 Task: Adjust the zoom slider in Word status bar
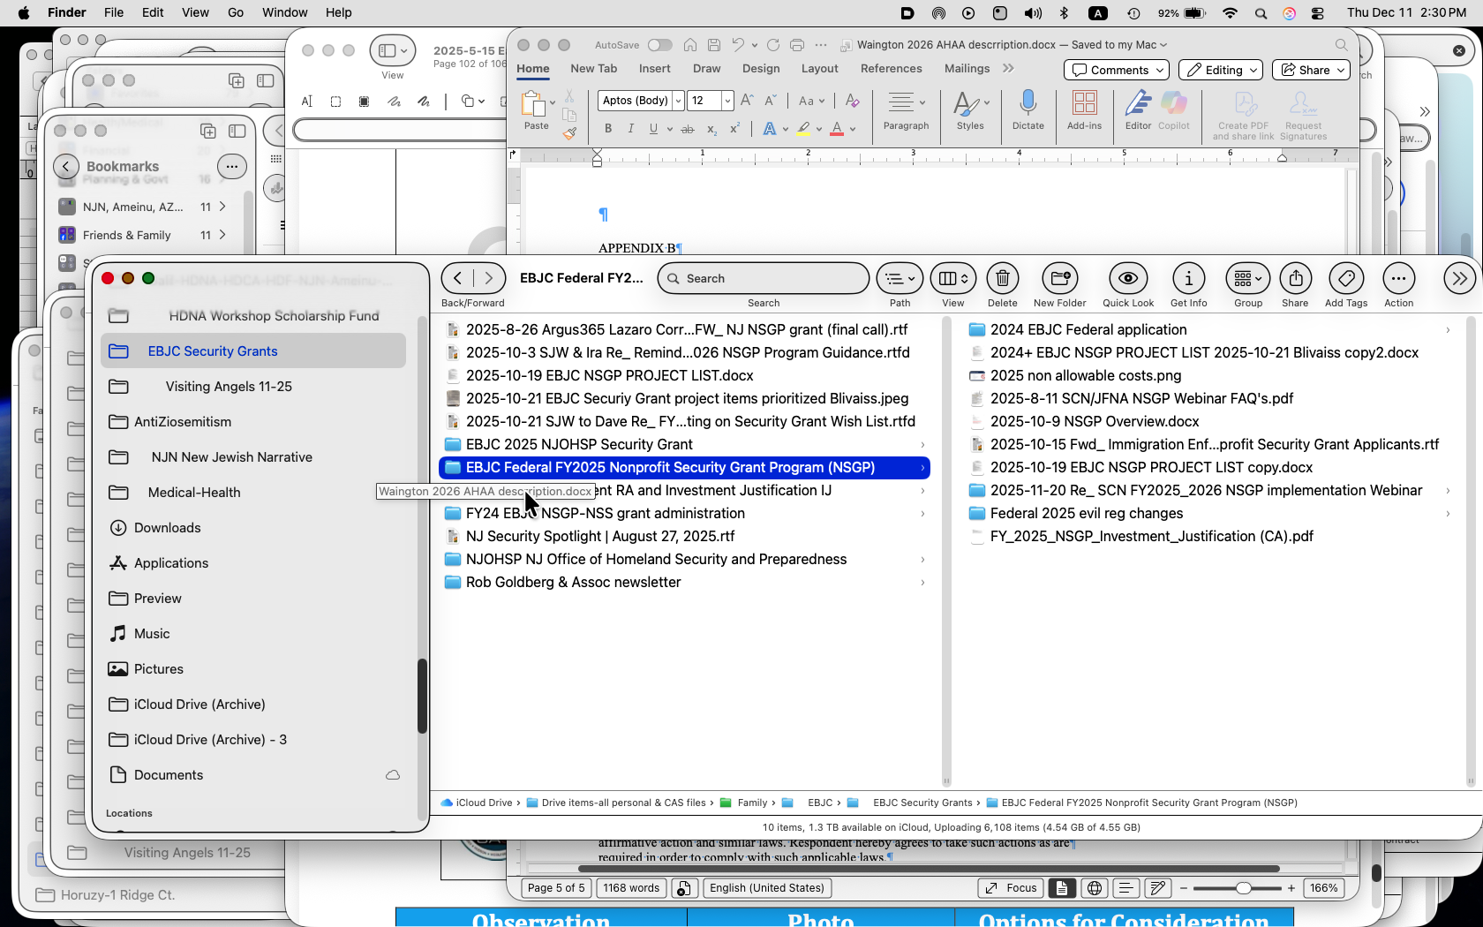[x=1243, y=888]
